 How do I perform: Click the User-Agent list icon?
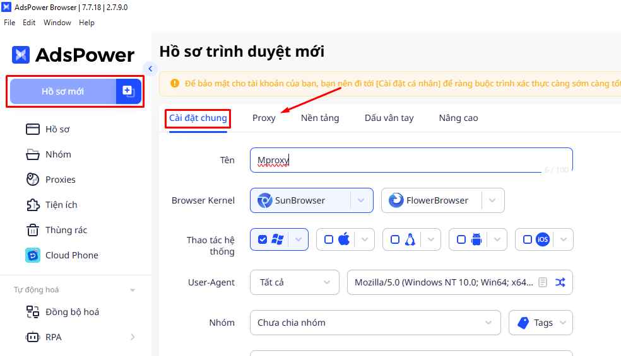pos(543,282)
